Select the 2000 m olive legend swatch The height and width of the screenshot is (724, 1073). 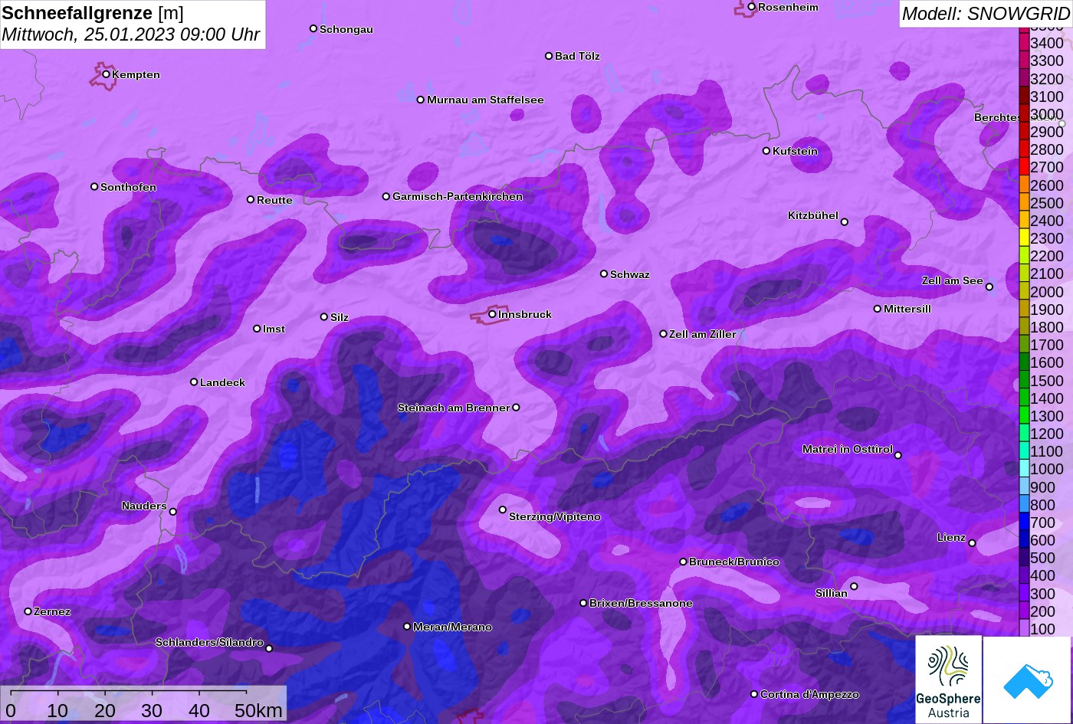(x=1024, y=291)
